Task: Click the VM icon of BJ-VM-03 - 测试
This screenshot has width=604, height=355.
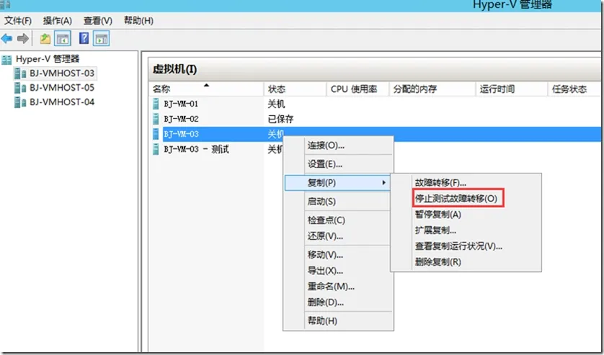Action: (x=156, y=149)
